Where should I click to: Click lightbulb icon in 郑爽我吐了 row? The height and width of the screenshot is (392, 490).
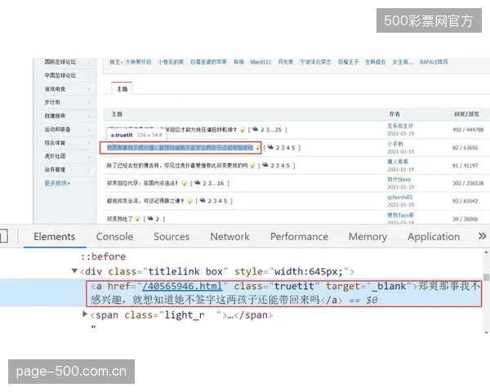[137, 219]
